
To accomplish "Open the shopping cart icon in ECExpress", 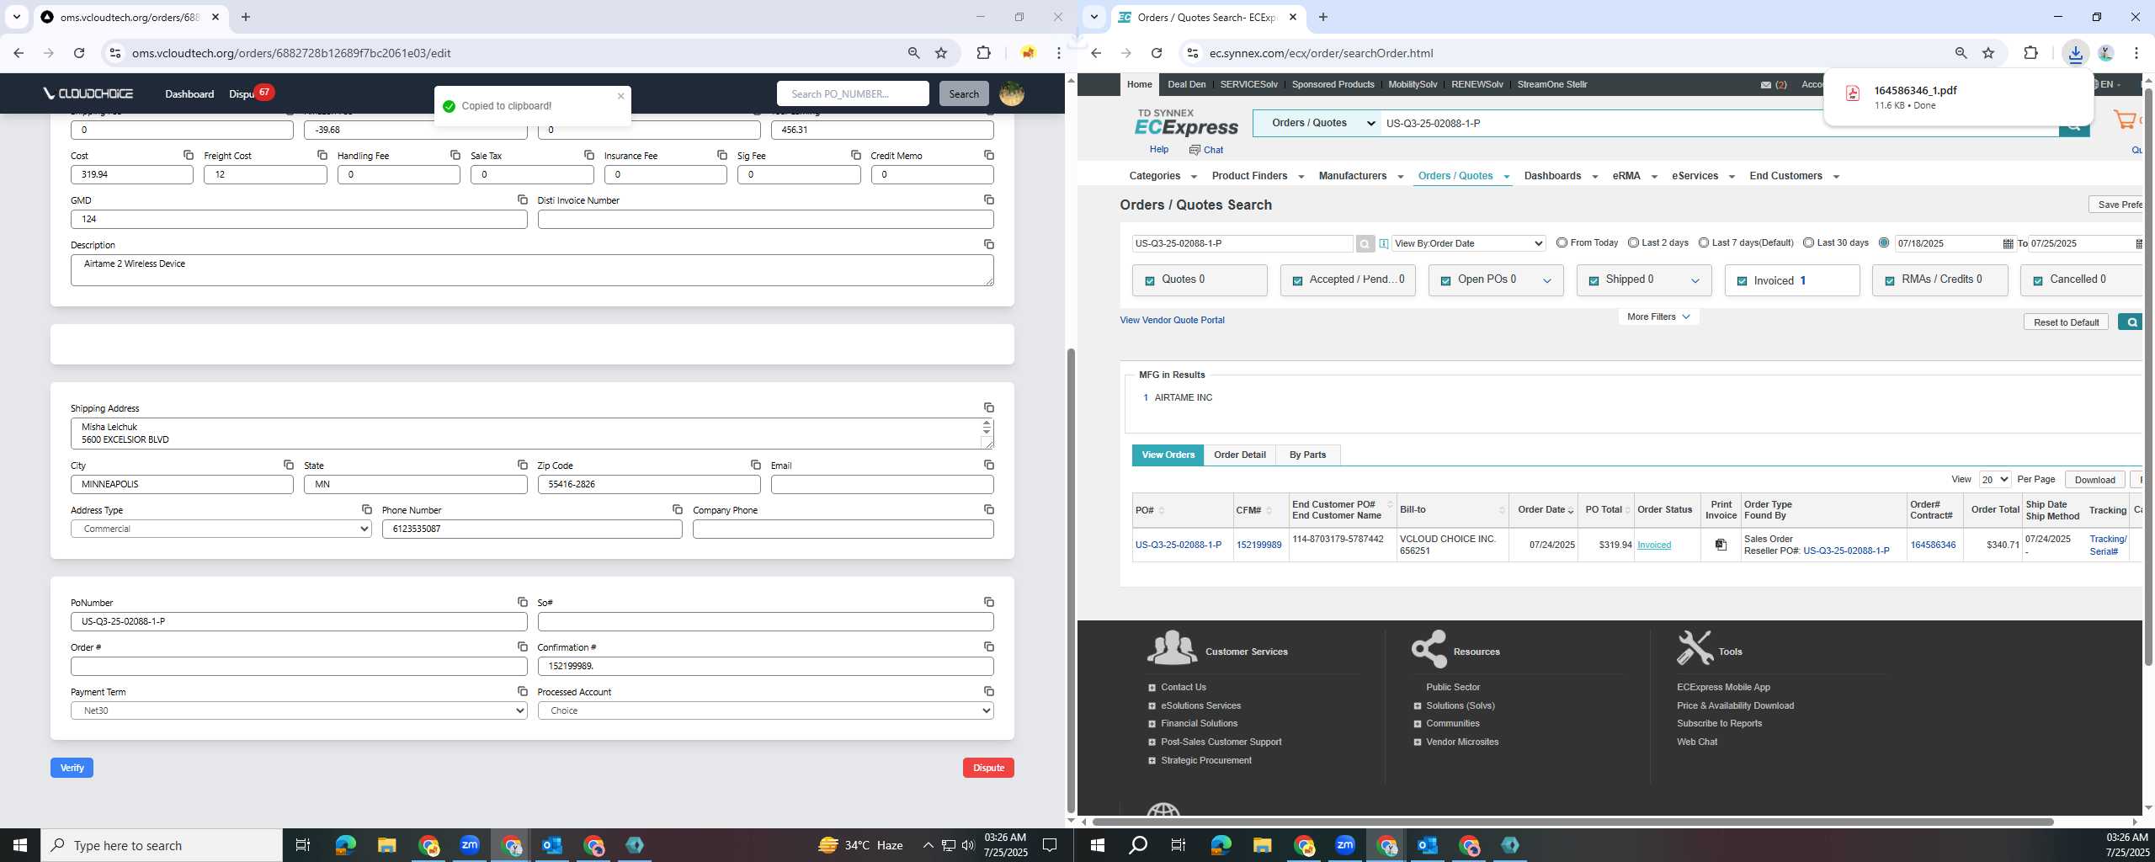I will [x=2125, y=120].
